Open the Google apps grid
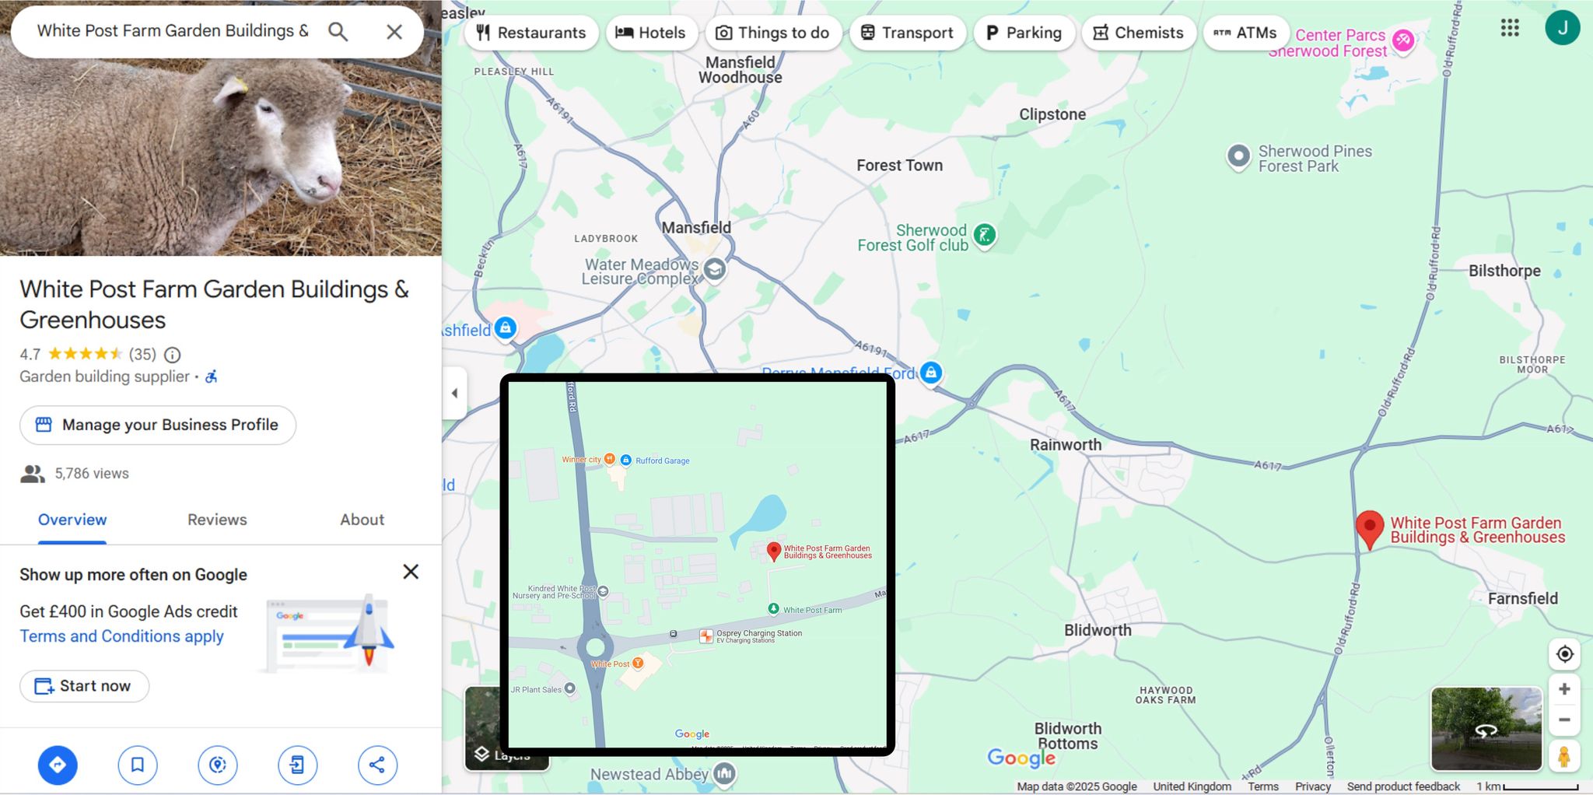Image resolution: width=1593 pixels, height=795 pixels. click(1510, 28)
